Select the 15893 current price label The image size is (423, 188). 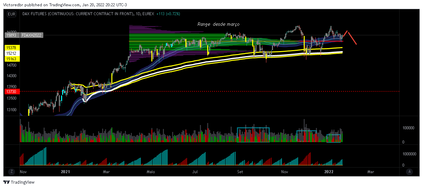(12, 35)
